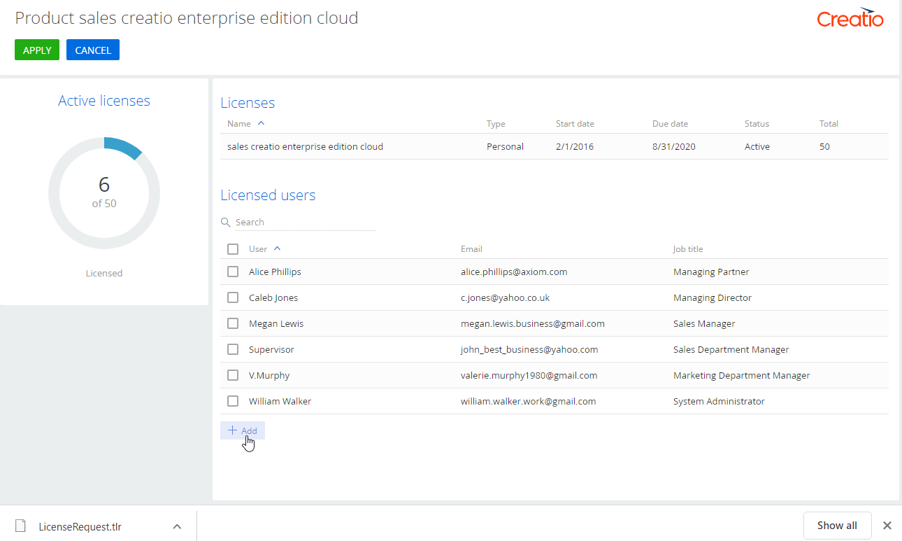Click the Status column header
This screenshot has height=541, width=902.
tap(757, 124)
